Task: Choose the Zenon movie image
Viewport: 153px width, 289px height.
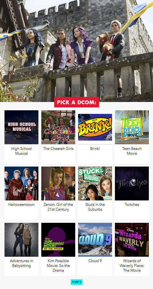Action: point(58,184)
